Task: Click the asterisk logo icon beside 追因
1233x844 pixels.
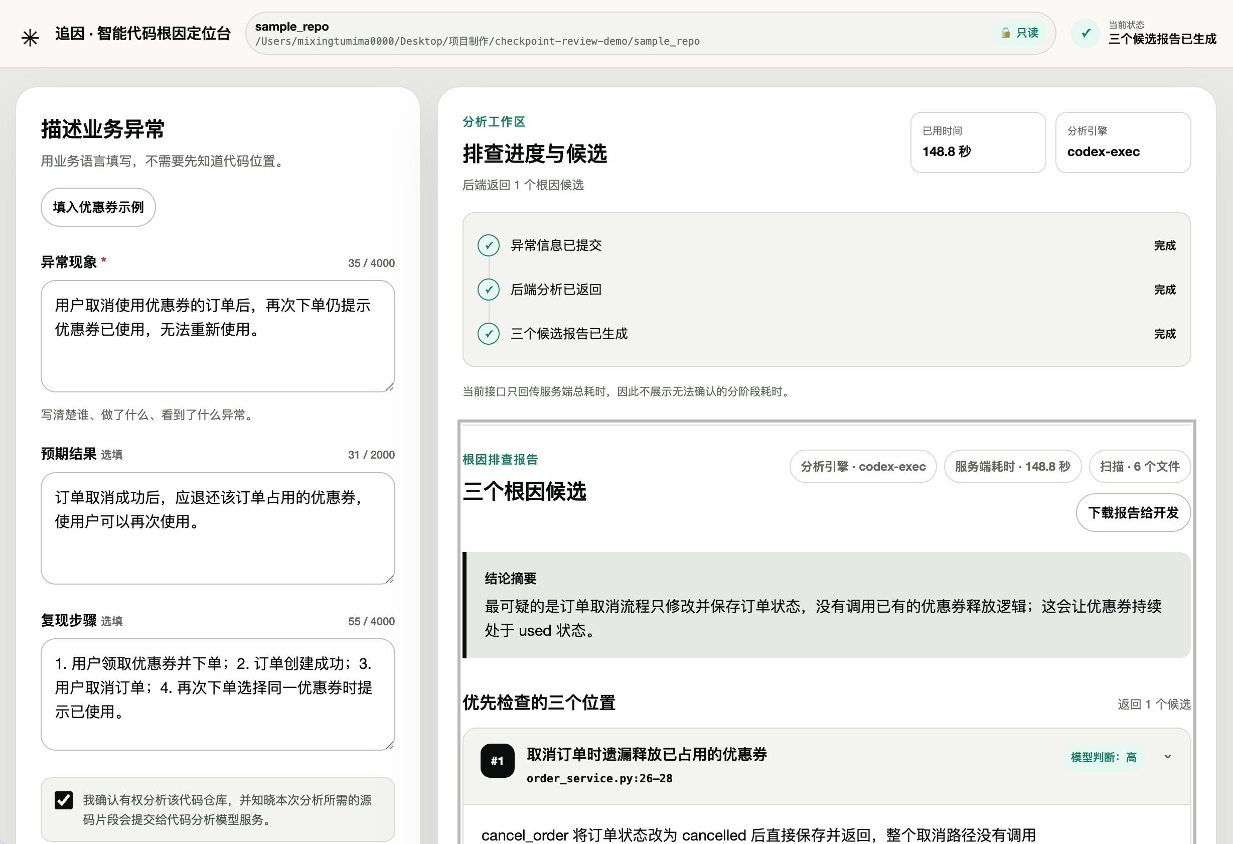Action: 30,37
